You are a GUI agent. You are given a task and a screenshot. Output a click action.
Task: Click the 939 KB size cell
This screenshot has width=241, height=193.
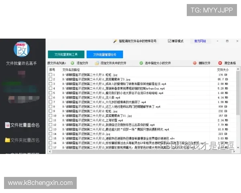(x=223, y=107)
